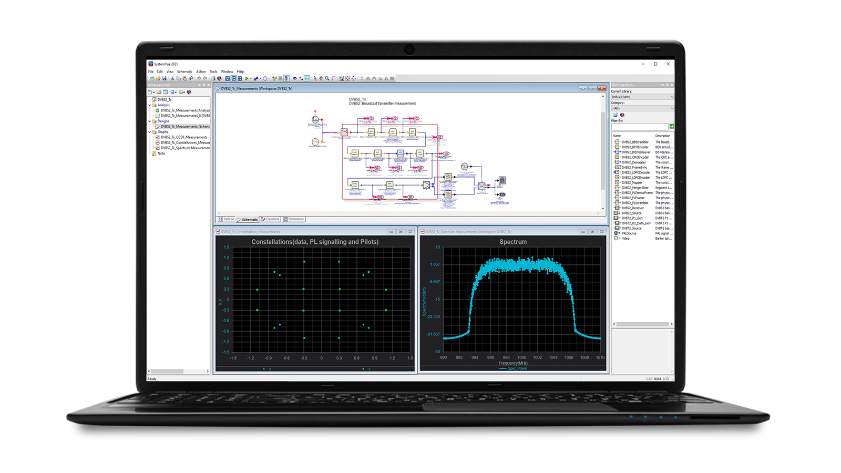Viewport: 841px width, 473px height.
Task: Select the magnifier zoom tool
Action: coord(327,78)
